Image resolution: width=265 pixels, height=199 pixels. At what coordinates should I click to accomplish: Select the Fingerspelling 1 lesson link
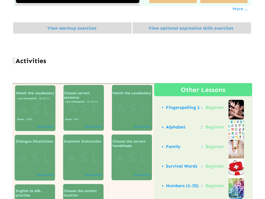tap(183, 107)
